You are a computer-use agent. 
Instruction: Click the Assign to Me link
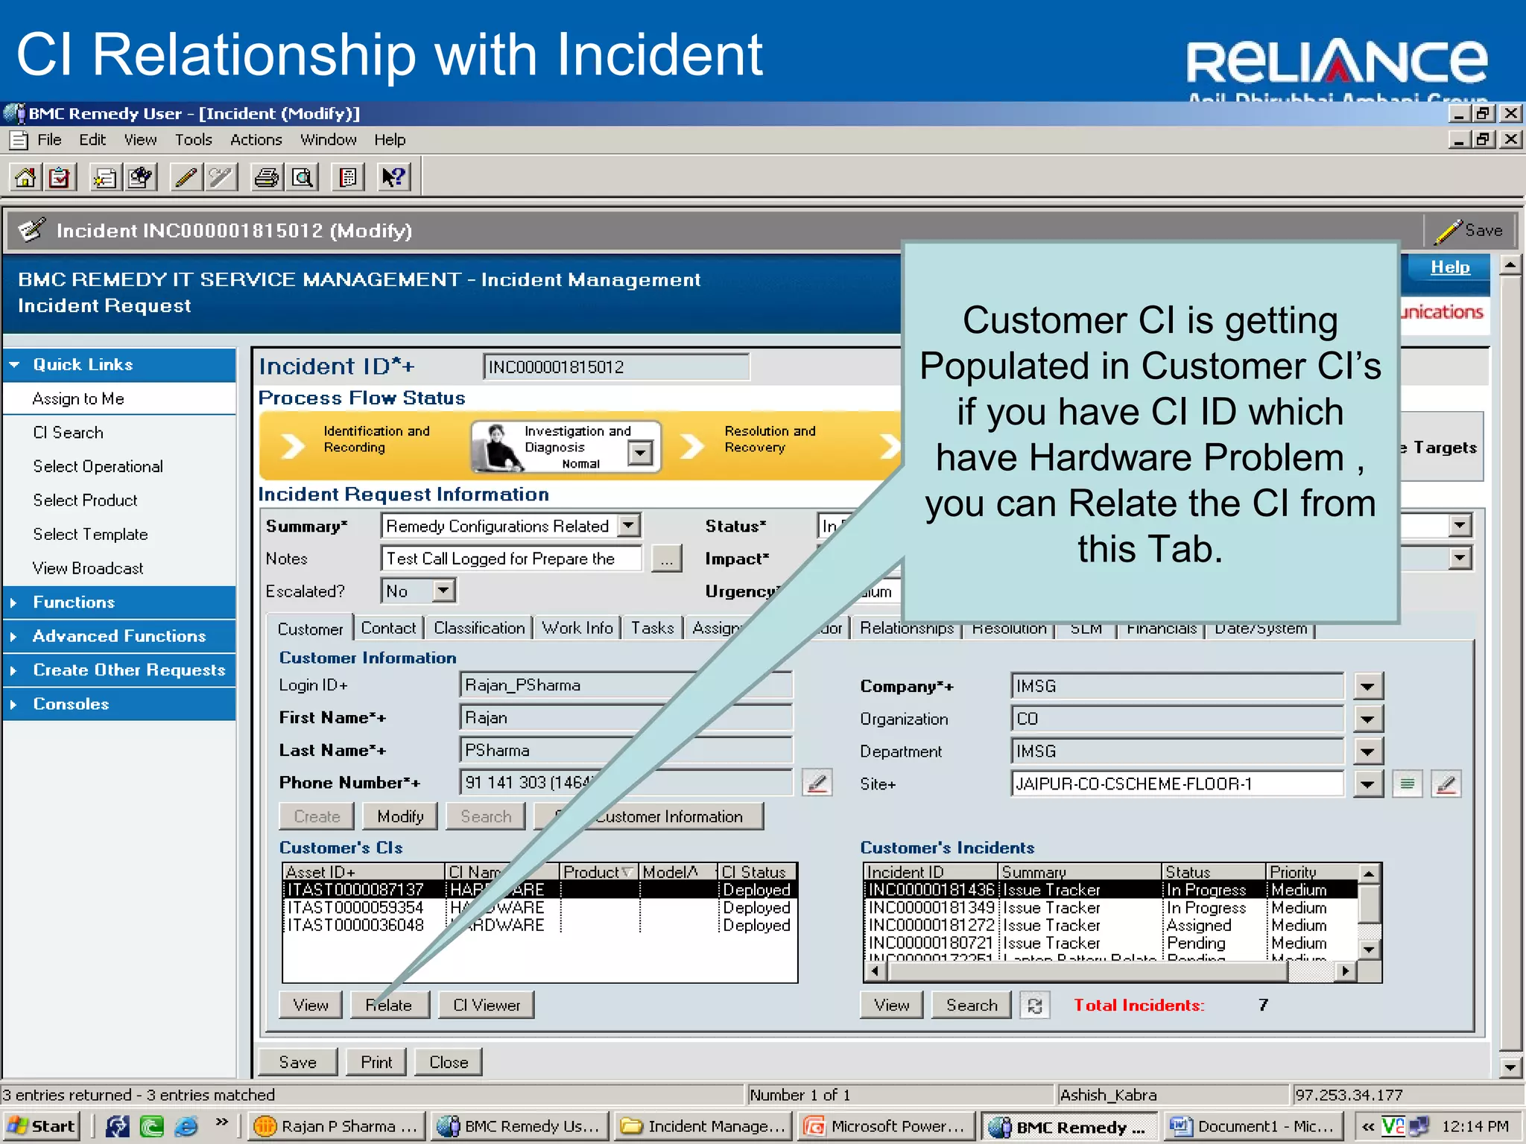[x=78, y=399]
